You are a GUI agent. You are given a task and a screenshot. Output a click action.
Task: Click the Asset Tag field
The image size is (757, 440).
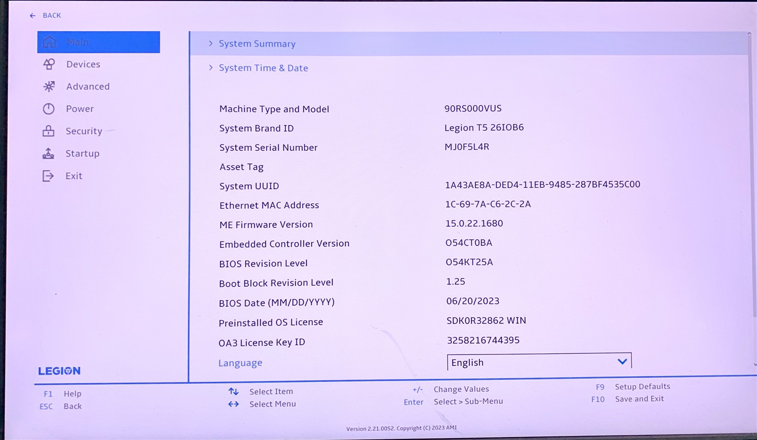pyautogui.click(x=241, y=166)
